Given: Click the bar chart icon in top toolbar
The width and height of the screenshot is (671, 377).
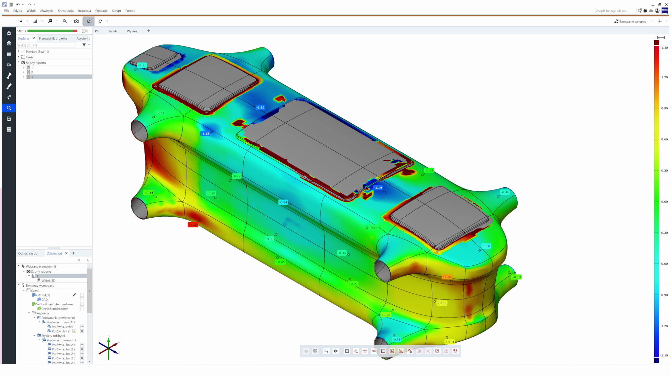Looking at the screenshot, I should (x=35, y=21).
